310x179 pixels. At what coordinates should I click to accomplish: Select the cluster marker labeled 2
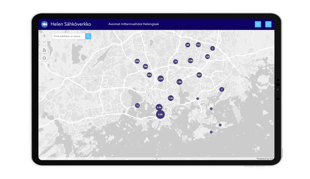tap(222, 89)
